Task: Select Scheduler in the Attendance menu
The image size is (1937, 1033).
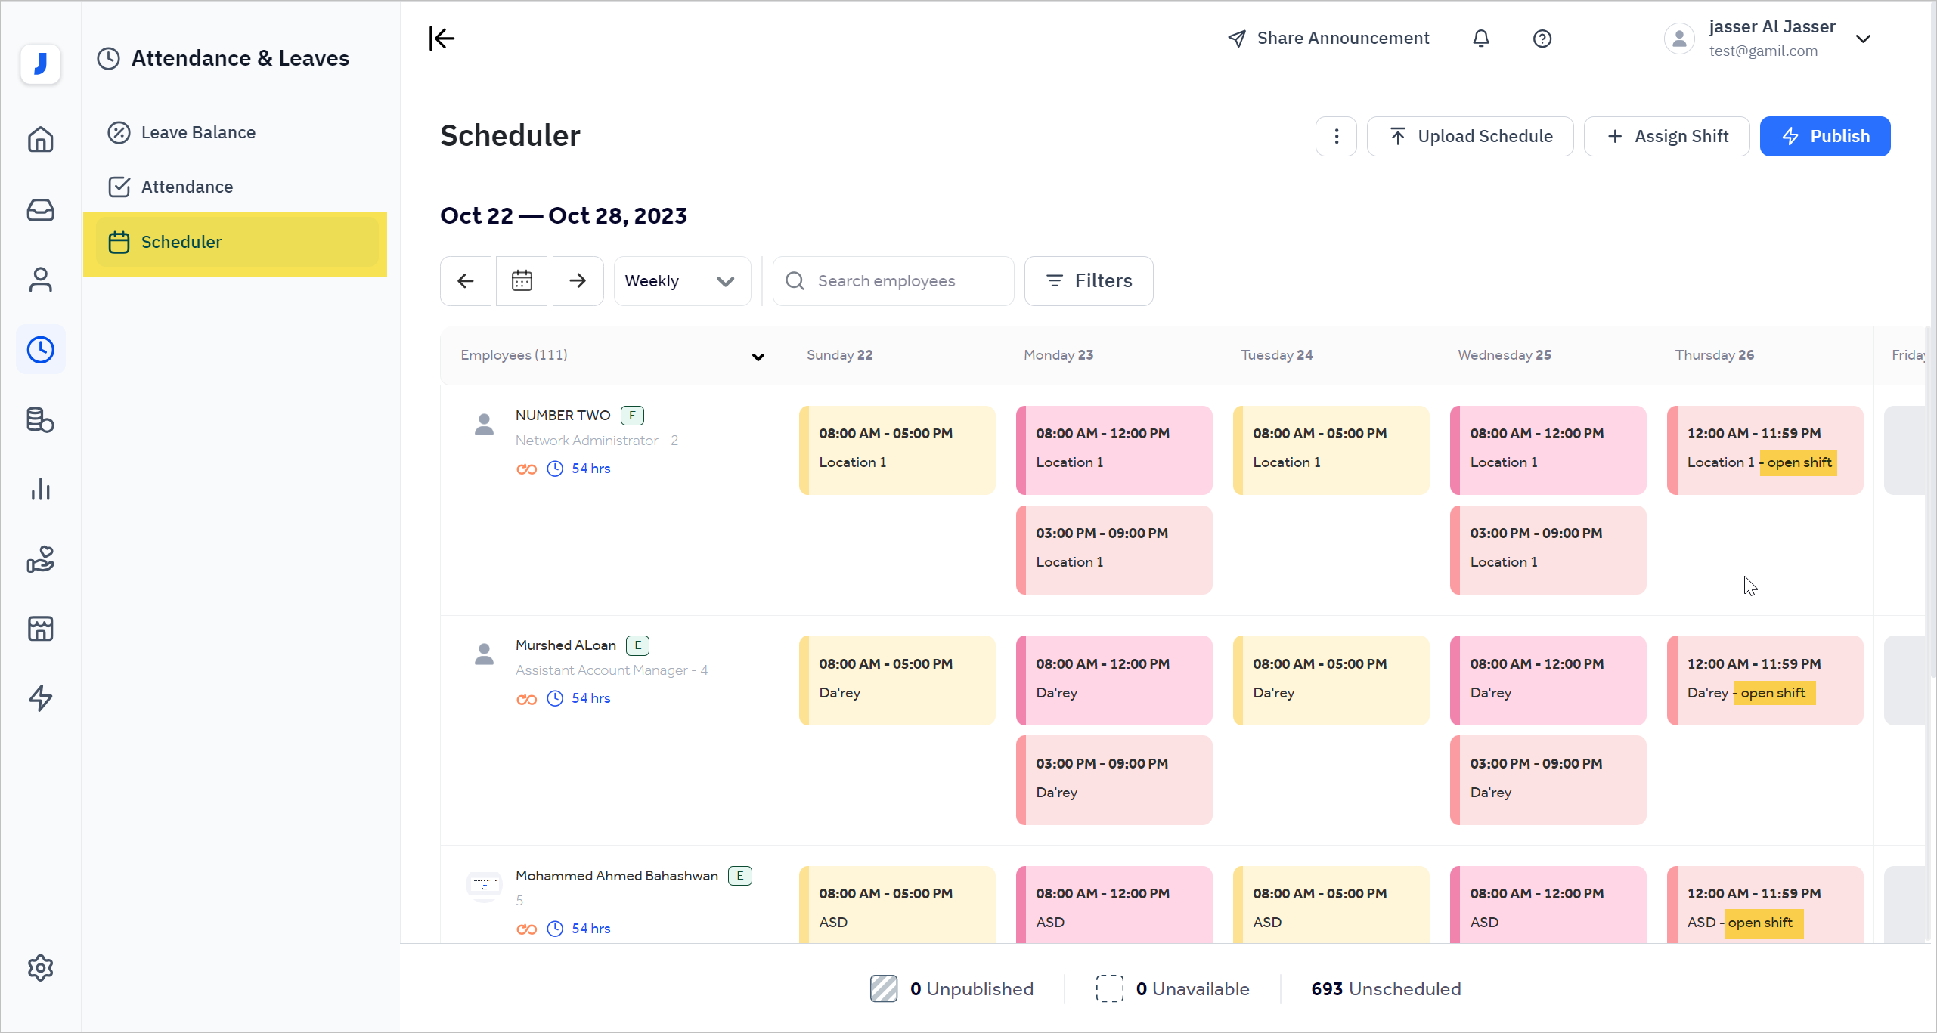Action: pos(181,242)
